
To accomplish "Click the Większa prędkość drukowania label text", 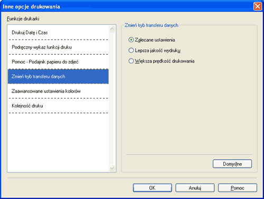I will (x=165, y=61).
